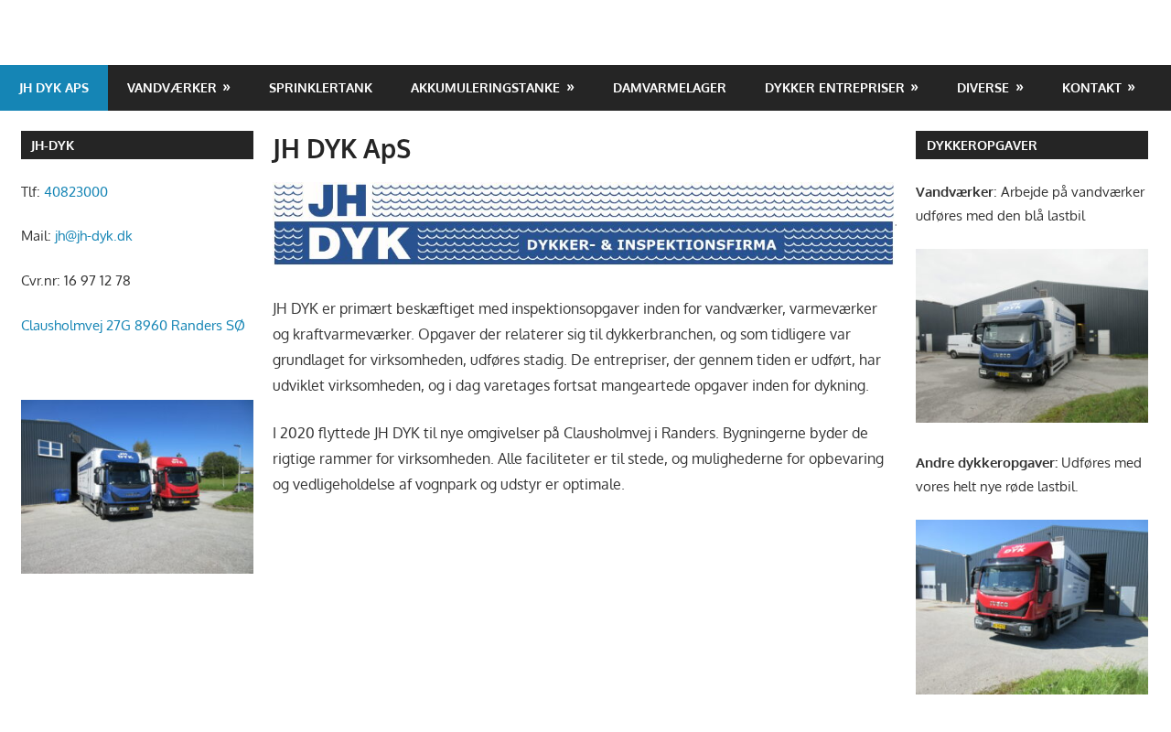The height and width of the screenshot is (732, 1171).
Task: Open the Clausholmvej 27G address link
Action: (133, 325)
